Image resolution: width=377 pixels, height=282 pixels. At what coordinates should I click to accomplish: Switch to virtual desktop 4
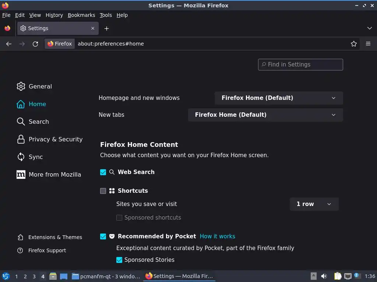click(43, 276)
